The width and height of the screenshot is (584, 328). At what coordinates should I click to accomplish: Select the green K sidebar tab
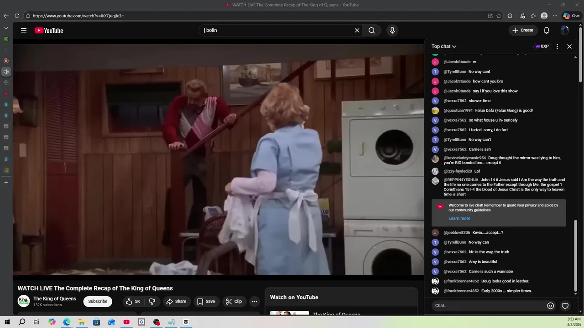pyautogui.click(x=6, y=39)
